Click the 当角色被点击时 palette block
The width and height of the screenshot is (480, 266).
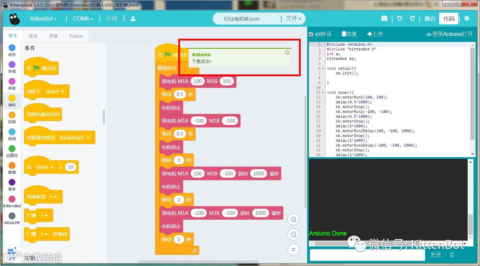(43, 114)
